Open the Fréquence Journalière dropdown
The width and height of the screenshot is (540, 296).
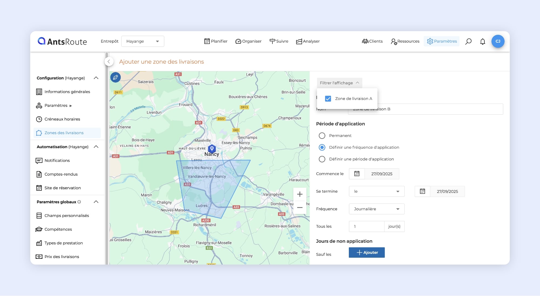coord(376,209)
